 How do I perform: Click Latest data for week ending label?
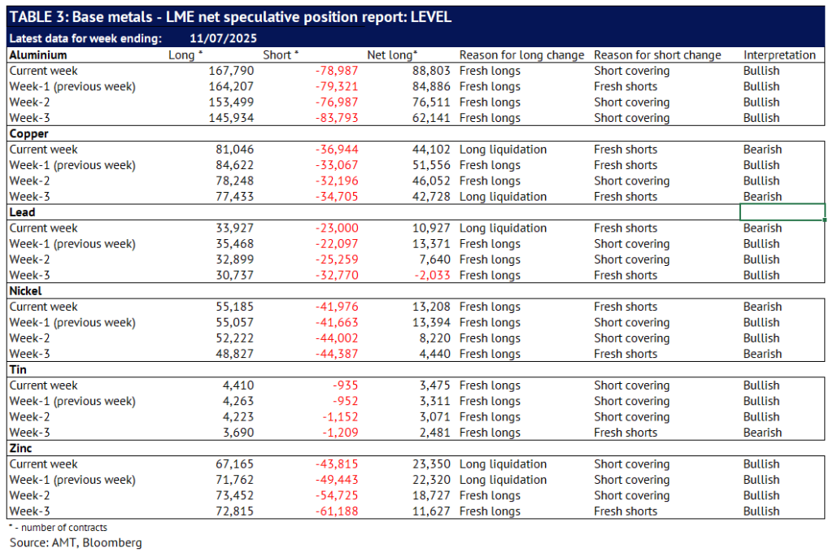(x=85, y=38)
